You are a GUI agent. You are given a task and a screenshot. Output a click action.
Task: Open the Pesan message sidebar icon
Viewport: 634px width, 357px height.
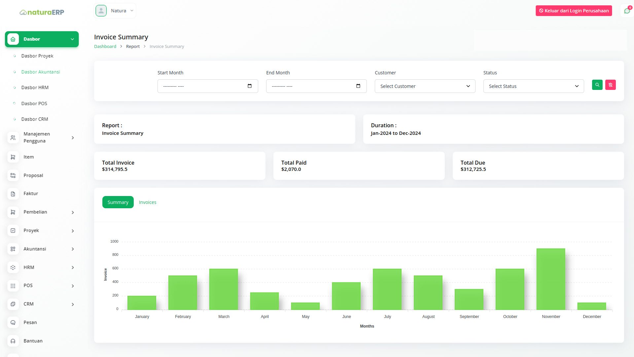tap(13, 322)
